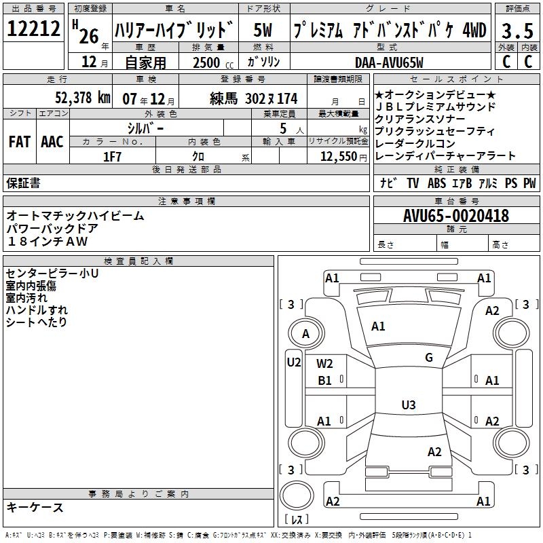Click the C grade under 外装
This screenshot has width=543, height=543.
(x=506, y=62)
